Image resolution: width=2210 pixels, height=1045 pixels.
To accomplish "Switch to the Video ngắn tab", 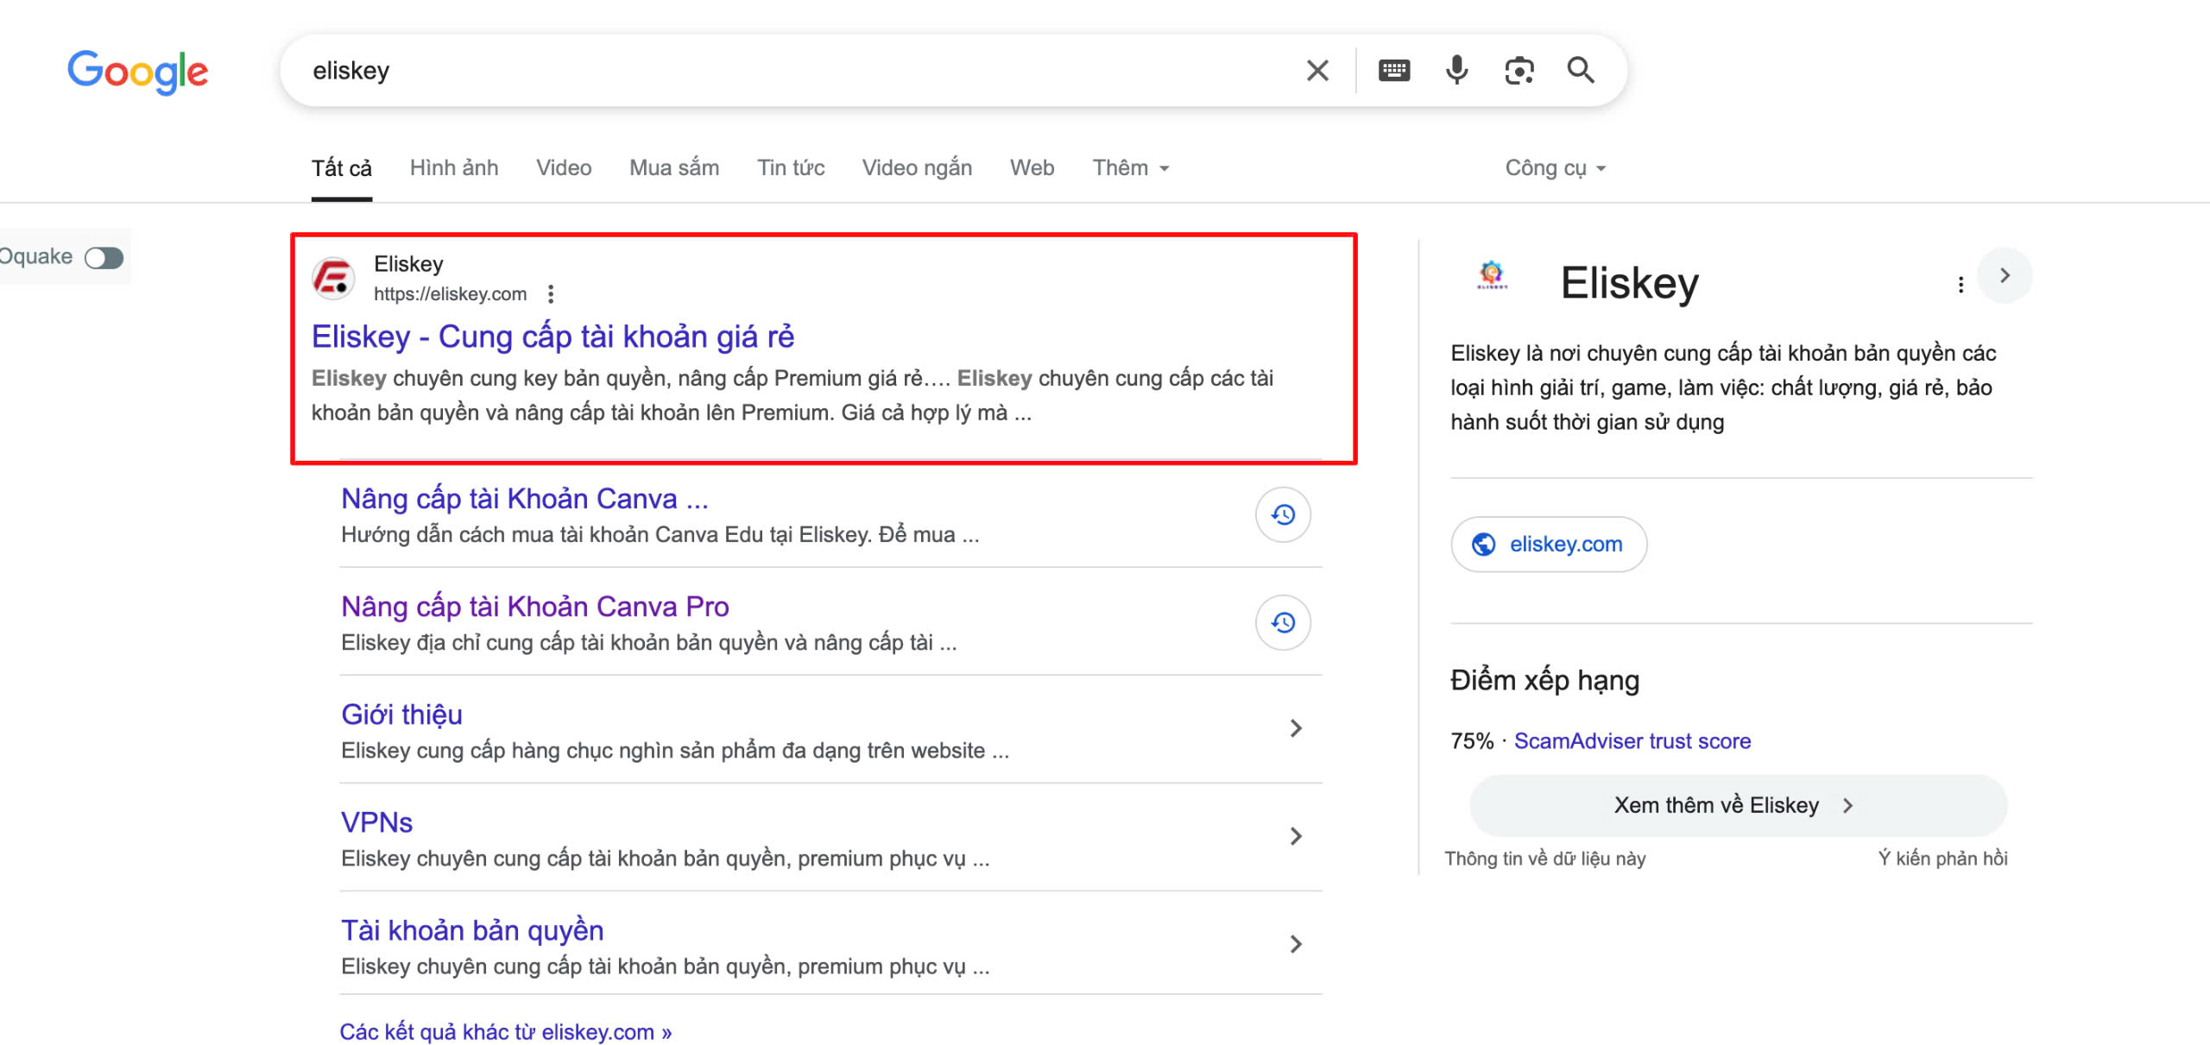I will (917, 167).
